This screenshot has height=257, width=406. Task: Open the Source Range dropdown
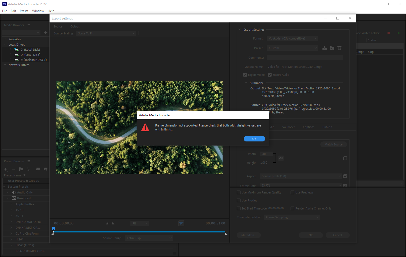coord(149,238)
